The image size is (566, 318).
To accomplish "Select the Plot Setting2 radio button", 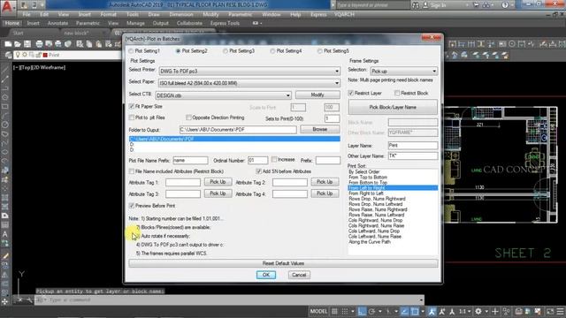I will [178, 51].
